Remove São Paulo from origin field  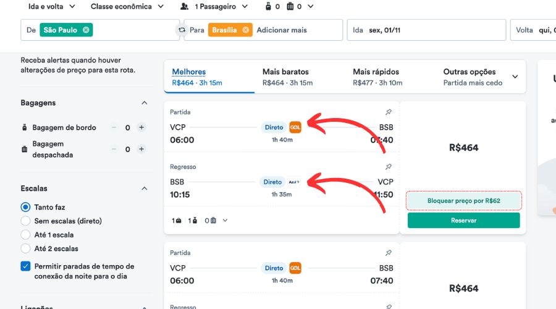click(x=86, y=30)
